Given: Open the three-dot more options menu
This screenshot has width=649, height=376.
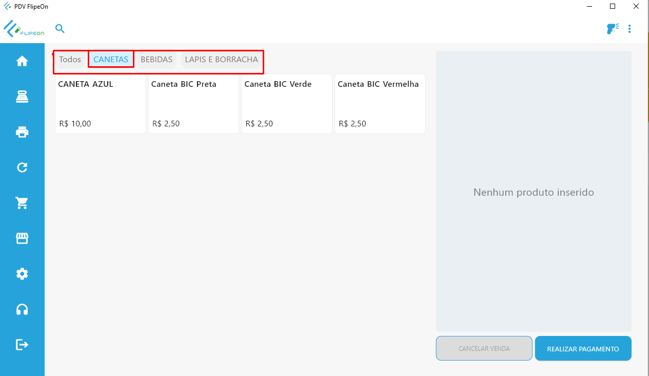Looking at the screenshot, I should [630, 29].
